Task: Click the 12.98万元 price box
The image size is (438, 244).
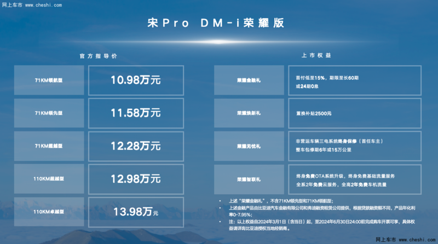Action: (136, 179)
